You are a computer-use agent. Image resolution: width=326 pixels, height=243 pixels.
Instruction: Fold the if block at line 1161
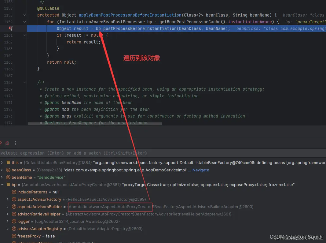click(24, 36)
